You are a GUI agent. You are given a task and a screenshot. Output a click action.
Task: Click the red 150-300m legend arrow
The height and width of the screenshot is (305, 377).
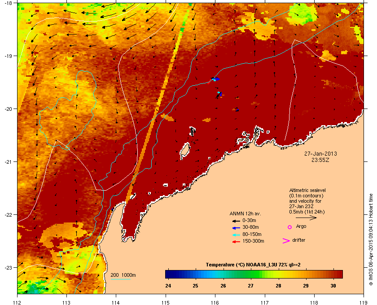tap(236, 242)
